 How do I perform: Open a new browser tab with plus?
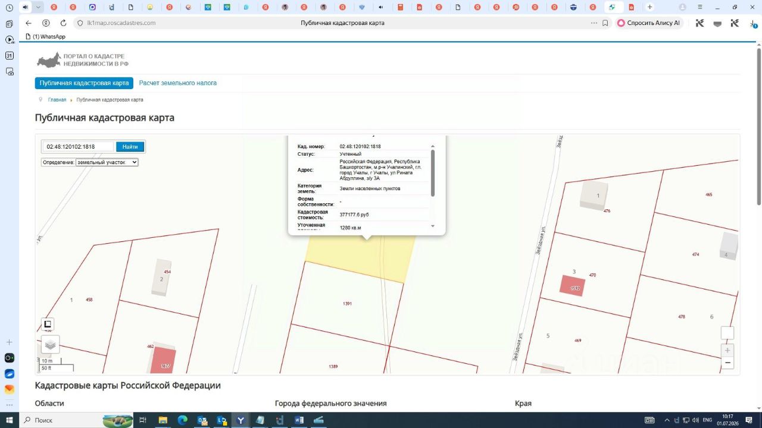(649, 7)
